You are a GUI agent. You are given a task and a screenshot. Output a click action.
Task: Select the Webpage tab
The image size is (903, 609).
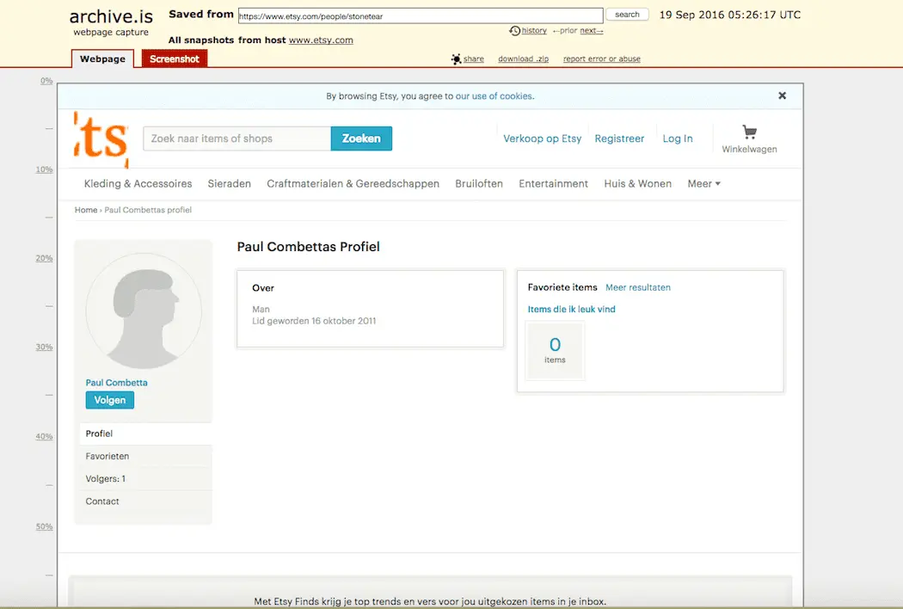tap(102, 59)
